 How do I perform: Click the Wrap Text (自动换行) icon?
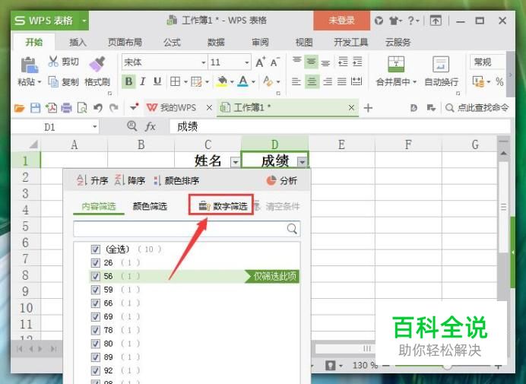coord(441,64)
